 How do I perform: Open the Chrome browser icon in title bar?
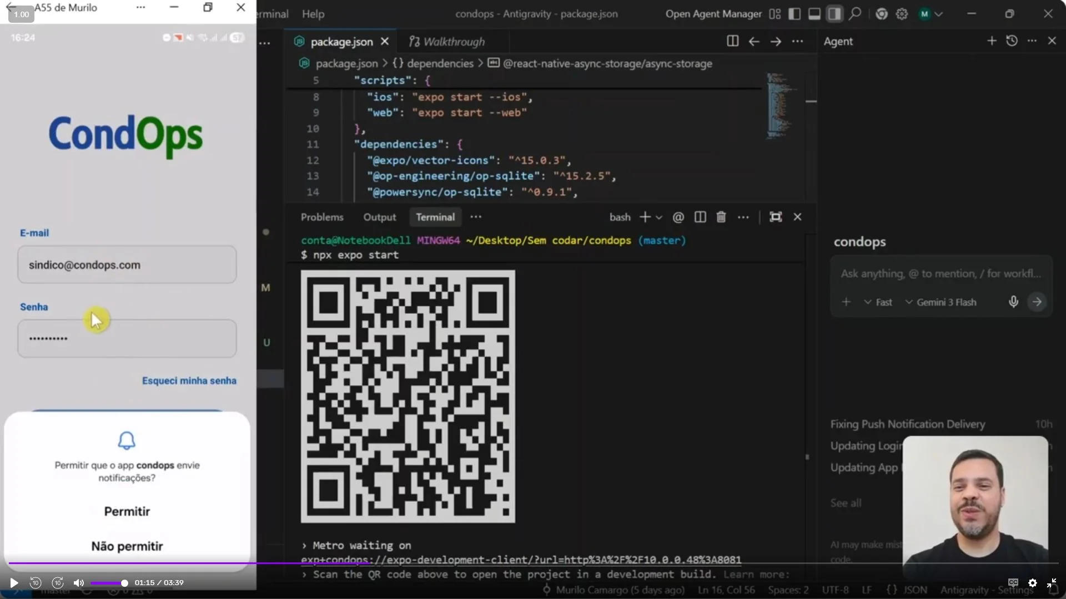coord(882,14)
